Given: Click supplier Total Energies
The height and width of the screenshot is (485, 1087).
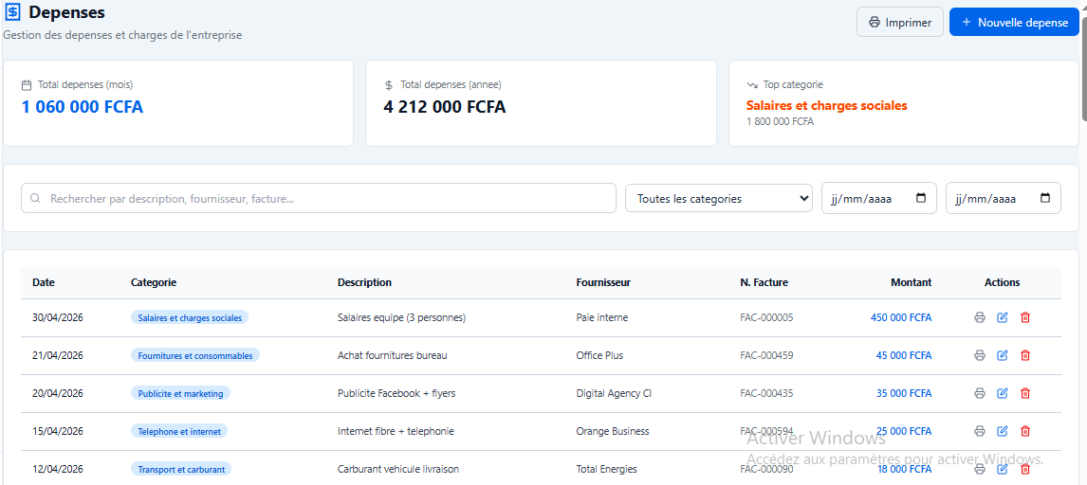Looking at the screenshot, I should pos(607,469).
